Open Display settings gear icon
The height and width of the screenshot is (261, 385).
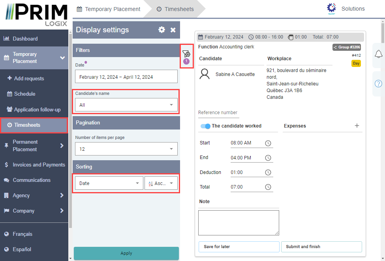(x=162, y=30)
